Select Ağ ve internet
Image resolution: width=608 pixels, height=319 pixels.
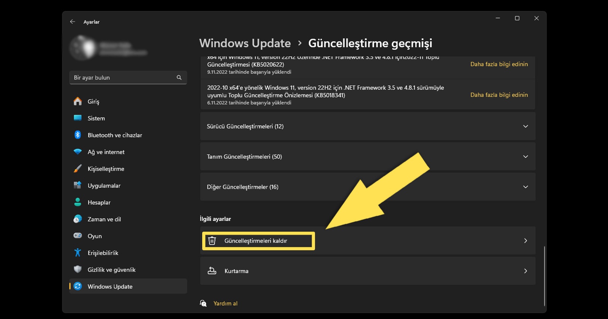pyautogui.click(x=128, y=152)
